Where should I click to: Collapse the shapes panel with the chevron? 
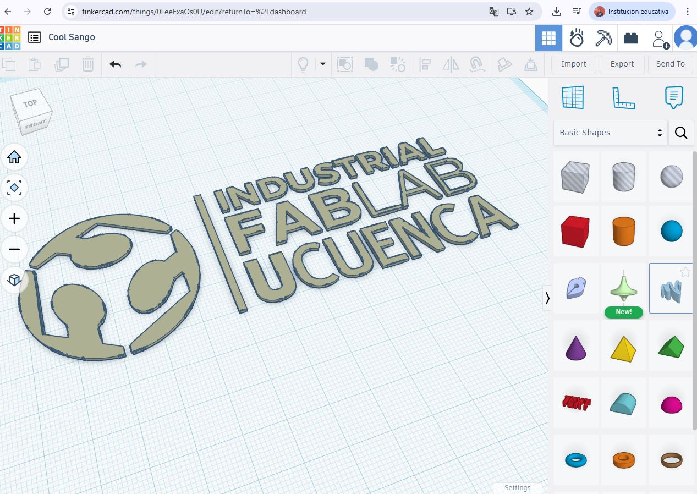[x=547, y=298]
